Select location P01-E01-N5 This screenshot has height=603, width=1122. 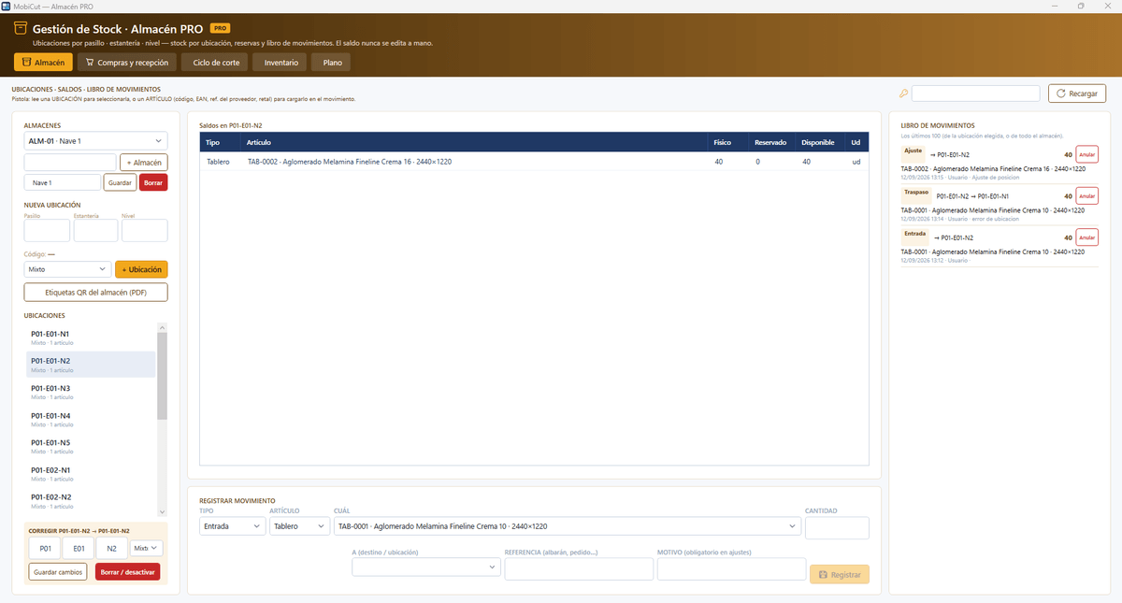pos(91,446)
